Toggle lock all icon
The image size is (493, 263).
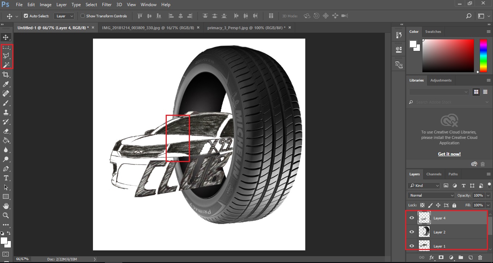454,205
